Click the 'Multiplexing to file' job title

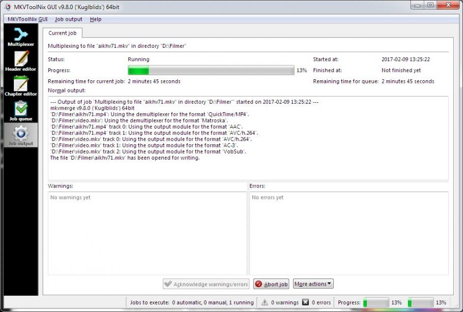(x=117, y=46)
